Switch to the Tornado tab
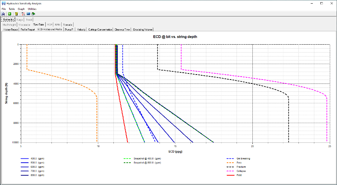 coord(68,24)
